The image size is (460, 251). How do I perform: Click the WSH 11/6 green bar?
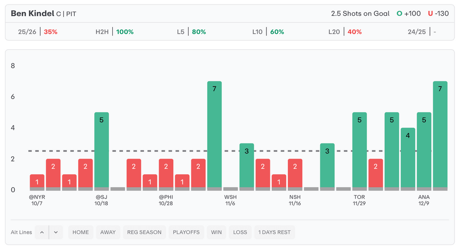click(x=247, y=166)
